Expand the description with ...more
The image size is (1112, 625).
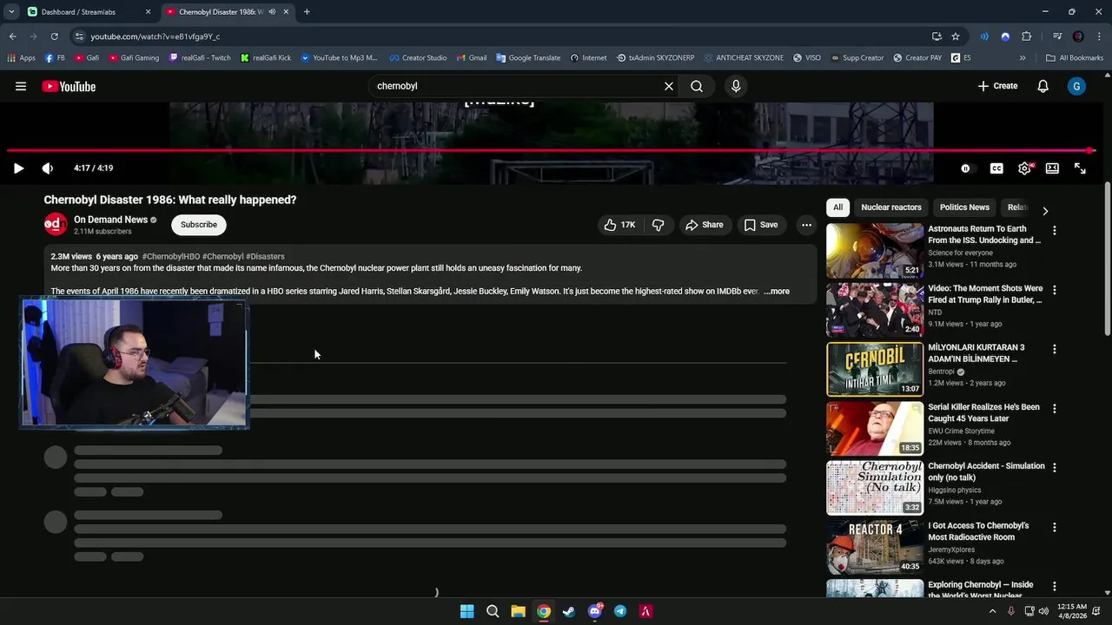pyautogui.click(x=777, y=291)
